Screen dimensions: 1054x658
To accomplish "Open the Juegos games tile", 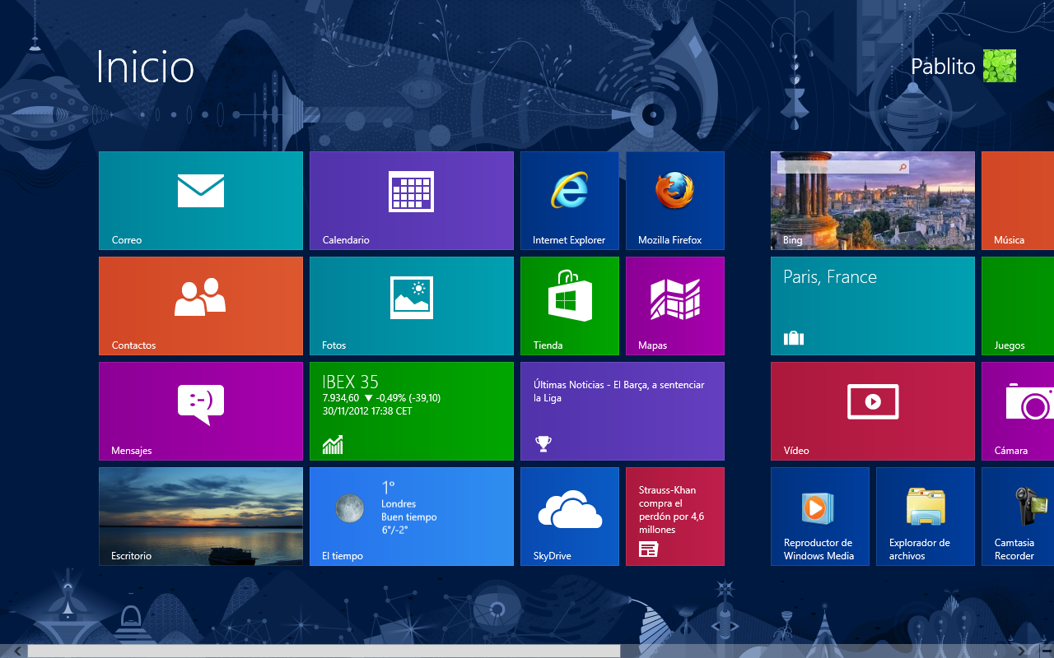I will pyautogui.click(x=1018, y=306).
